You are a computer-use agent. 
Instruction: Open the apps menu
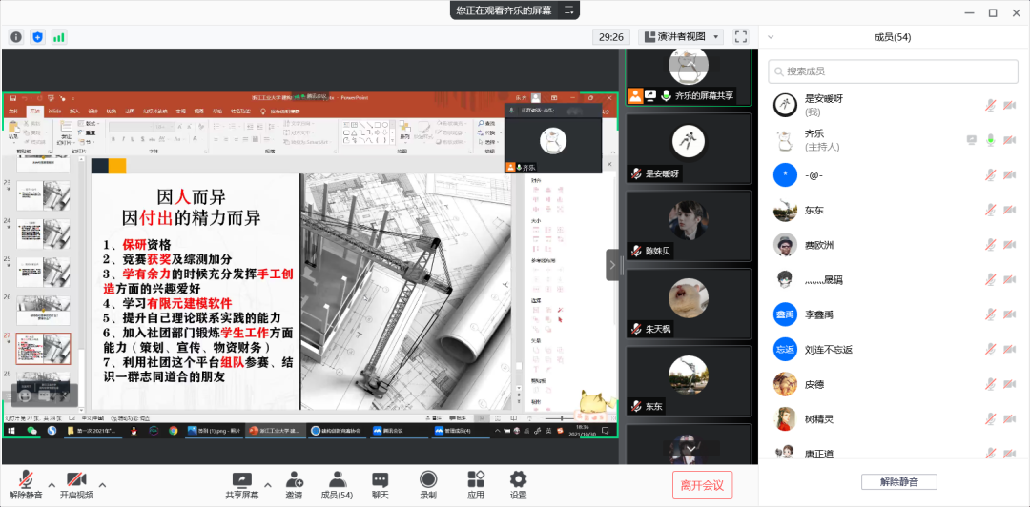pos(476,485)
